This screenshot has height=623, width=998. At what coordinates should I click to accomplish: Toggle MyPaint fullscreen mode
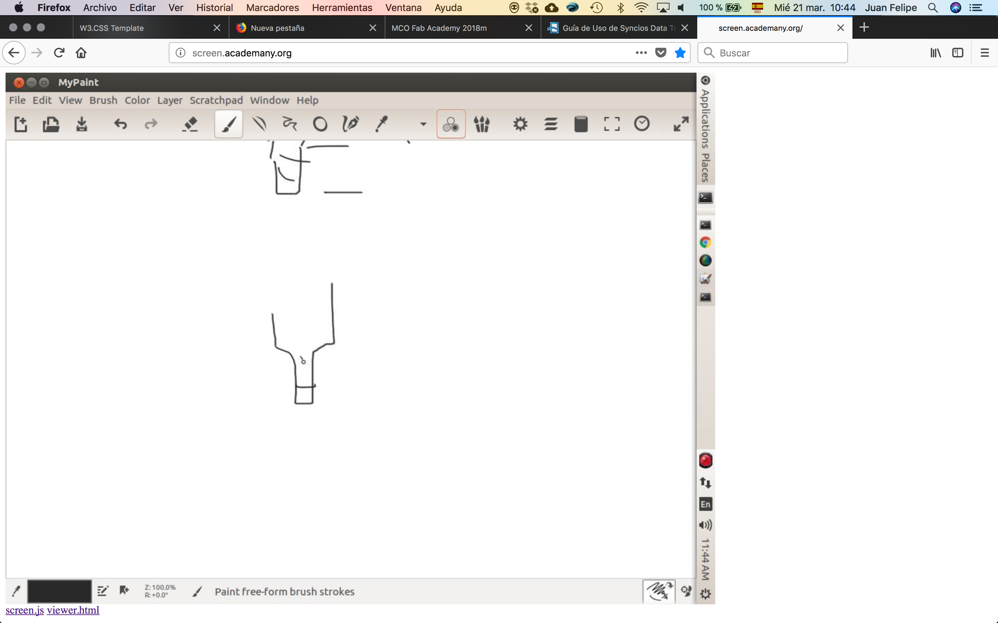click(x=681, y=124)
